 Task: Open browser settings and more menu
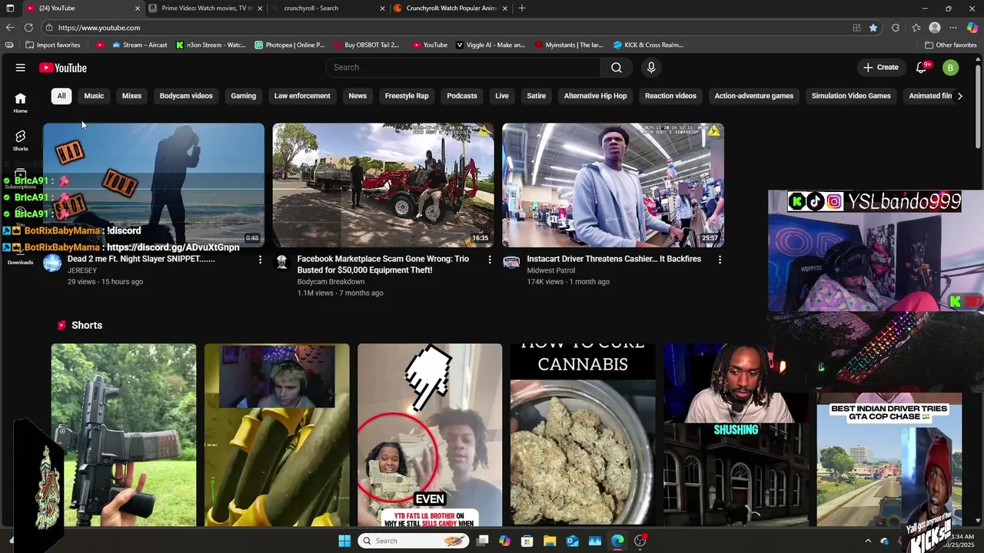point(953,28)
